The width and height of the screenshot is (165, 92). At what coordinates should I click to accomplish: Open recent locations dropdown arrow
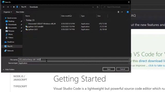[11, 7]
